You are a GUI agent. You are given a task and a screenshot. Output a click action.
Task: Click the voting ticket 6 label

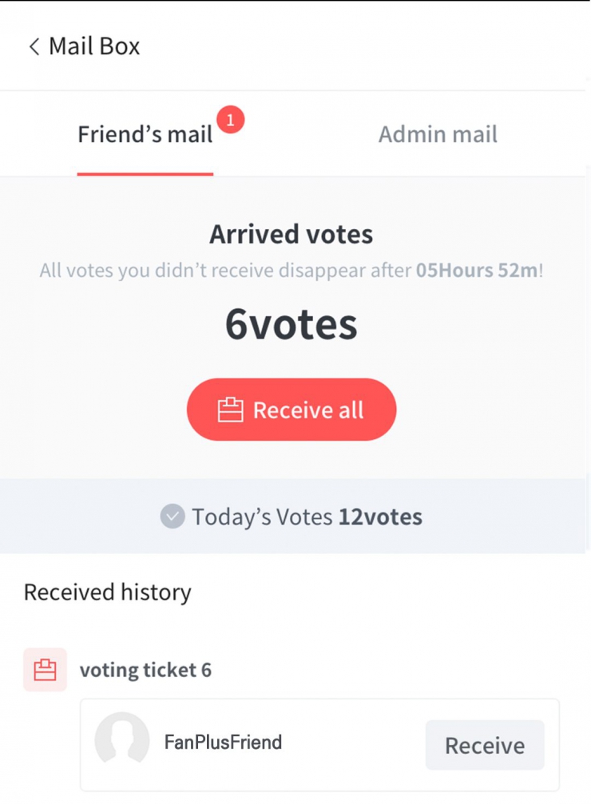coord(145,670)
